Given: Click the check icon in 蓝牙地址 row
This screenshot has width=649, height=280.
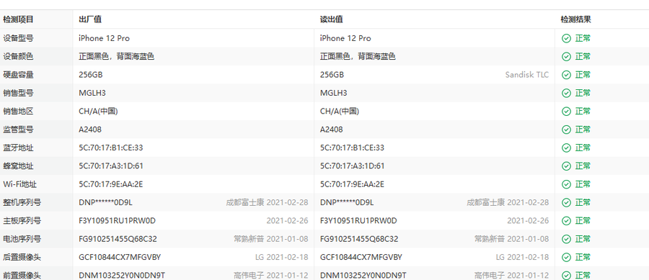Looking at the screenshot, I should (x=566, y=148).
